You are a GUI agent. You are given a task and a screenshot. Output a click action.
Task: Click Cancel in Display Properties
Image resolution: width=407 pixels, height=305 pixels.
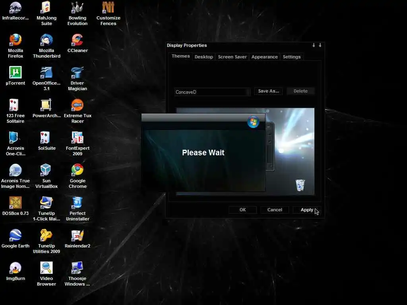click(x=275, y=210)
